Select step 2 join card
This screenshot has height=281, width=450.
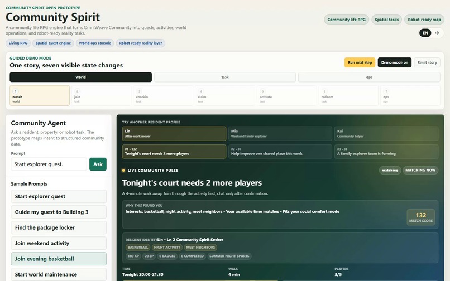pyautogui.click(x=101, y=95)
